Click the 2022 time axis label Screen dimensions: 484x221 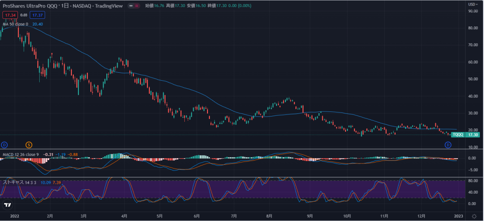point(15,216)
